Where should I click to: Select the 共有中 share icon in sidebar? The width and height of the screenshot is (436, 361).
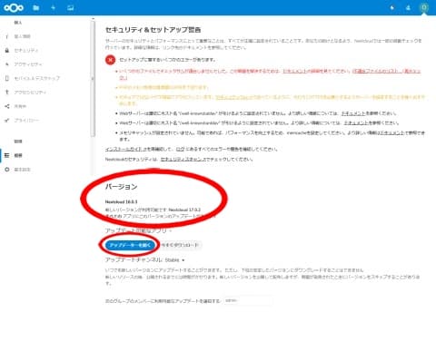(x=7, y=106)
